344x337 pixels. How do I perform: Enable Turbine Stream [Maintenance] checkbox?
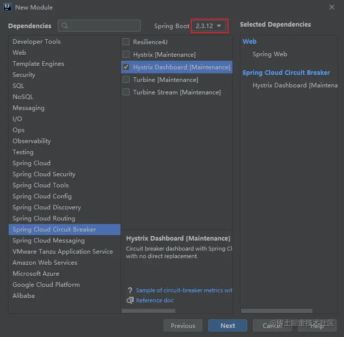pos(126,92)
